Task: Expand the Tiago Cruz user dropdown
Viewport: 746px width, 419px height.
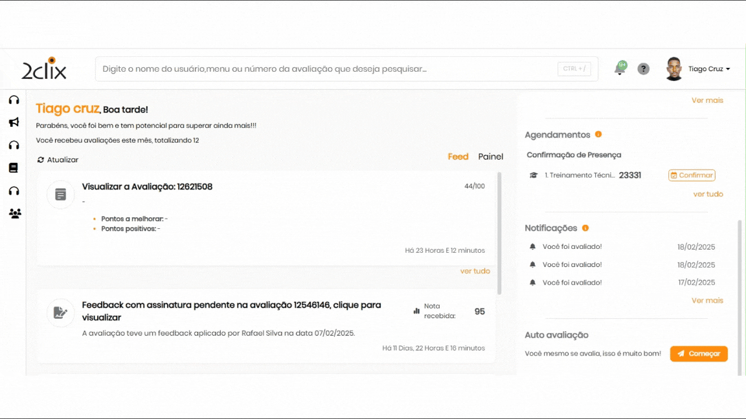Action: (x=708, y=69)
